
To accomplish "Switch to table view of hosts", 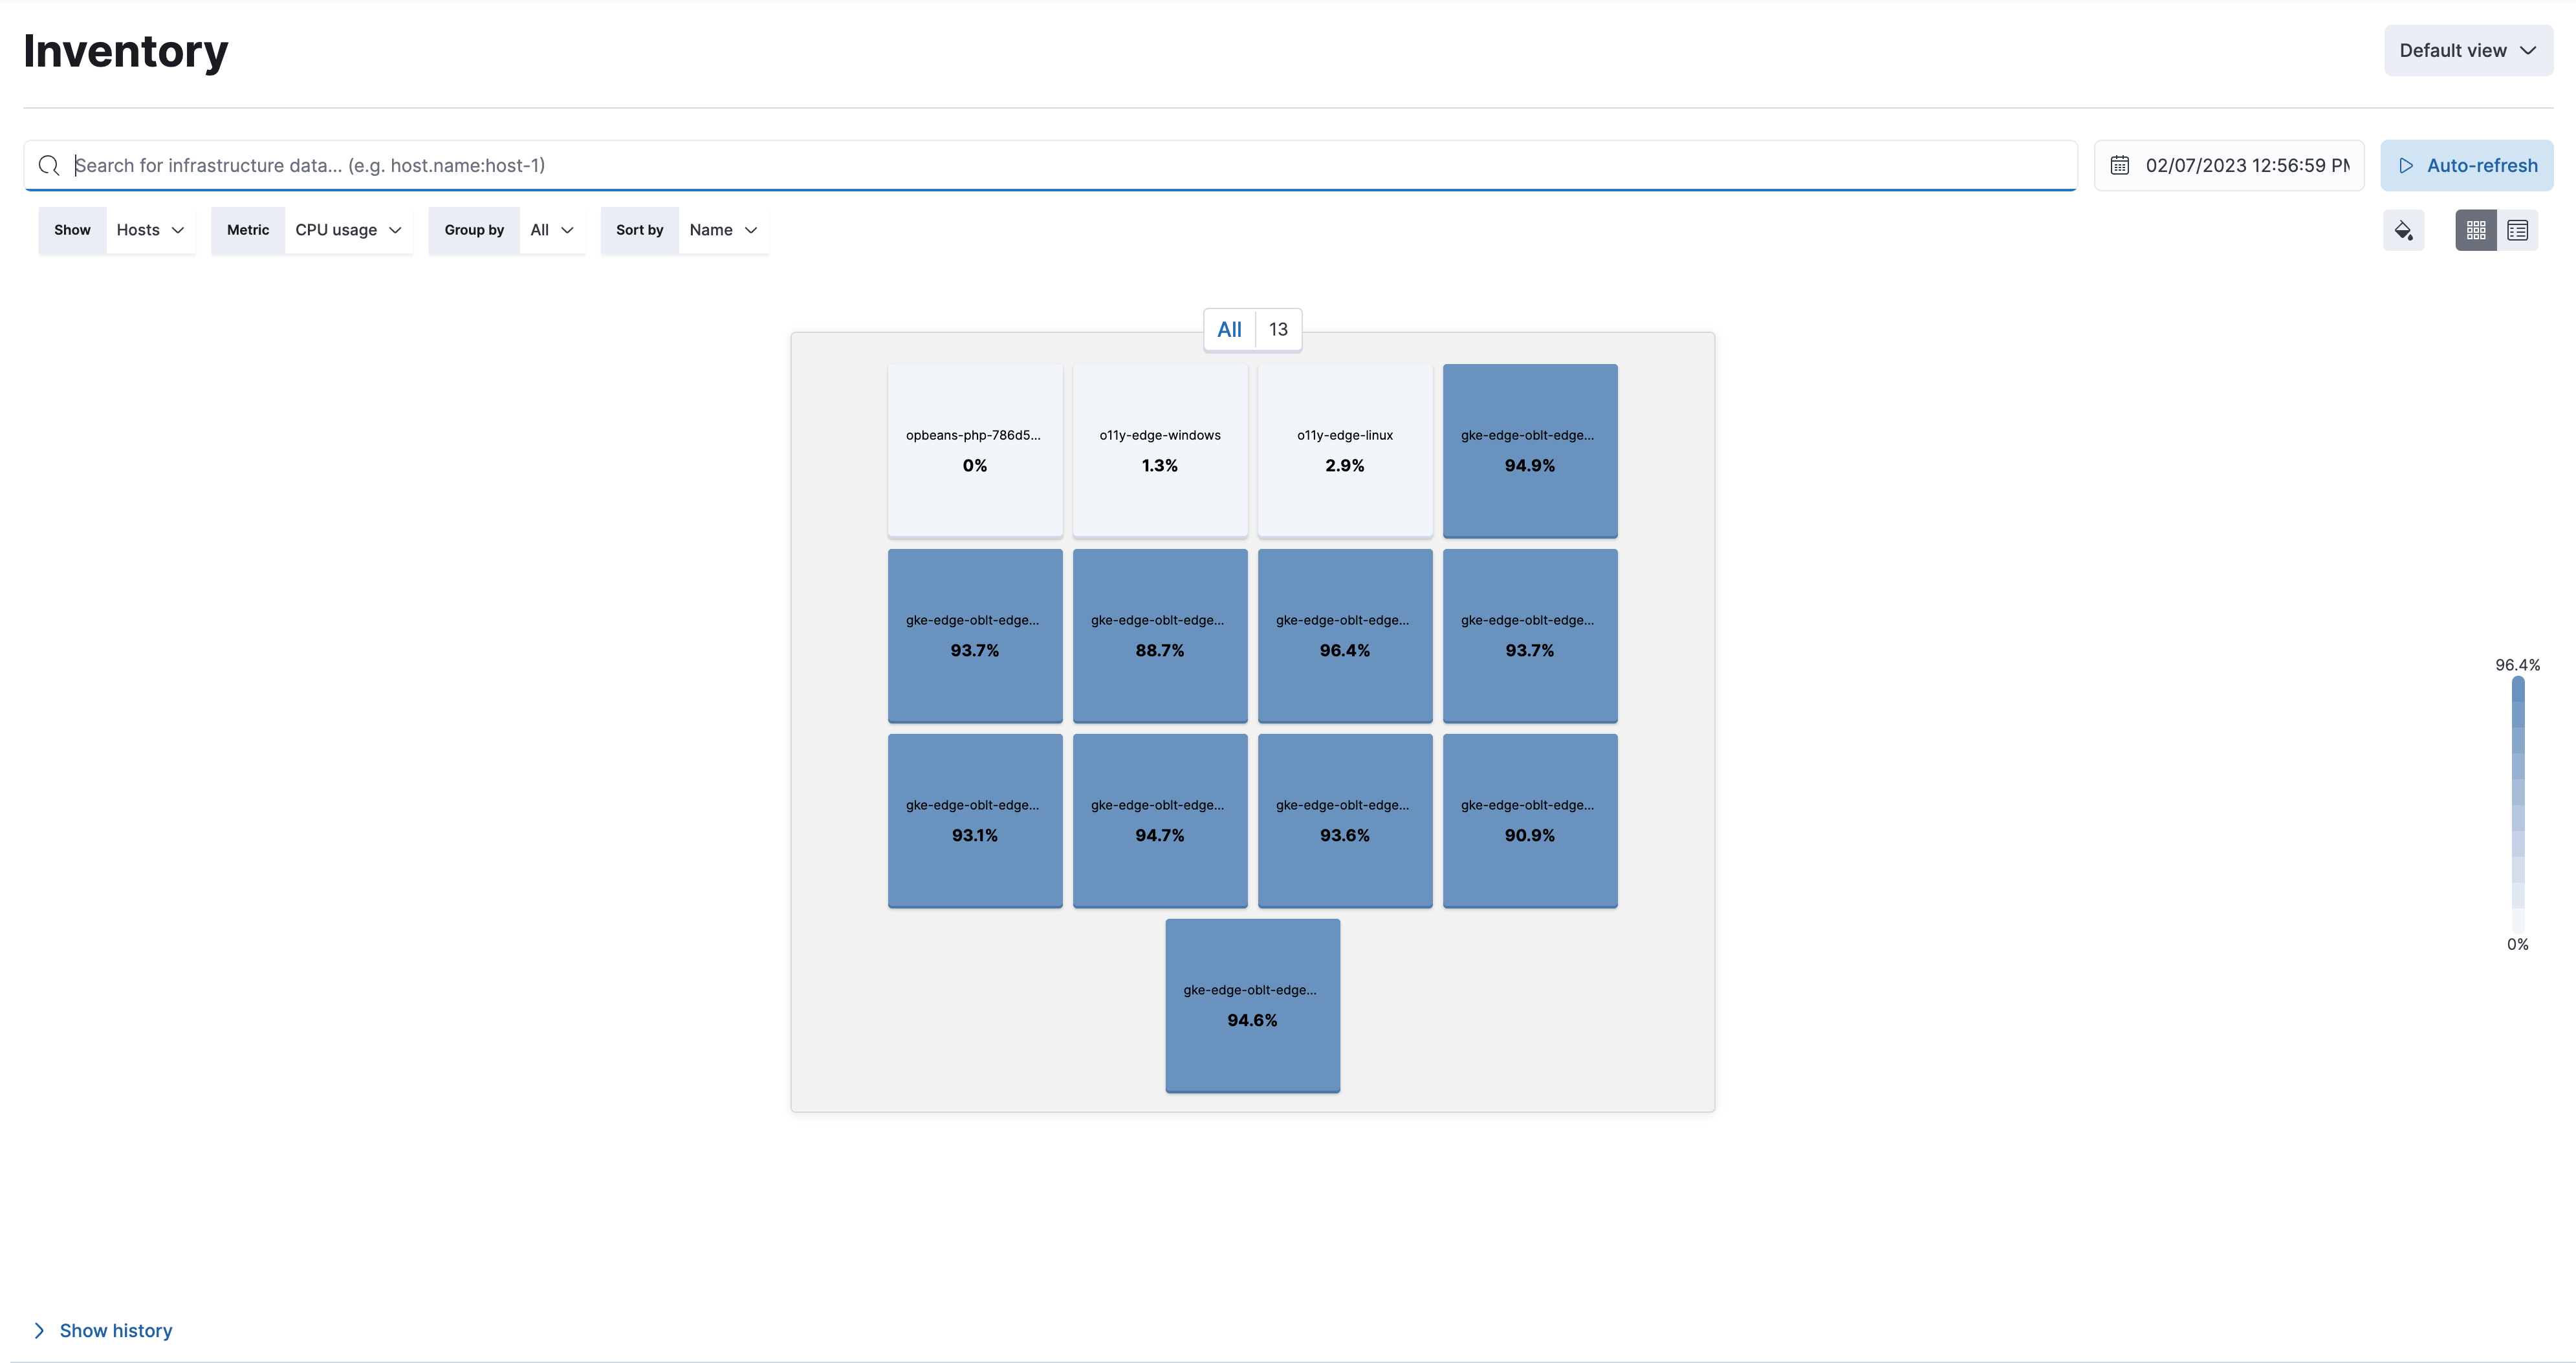I will click(2518, 230).
